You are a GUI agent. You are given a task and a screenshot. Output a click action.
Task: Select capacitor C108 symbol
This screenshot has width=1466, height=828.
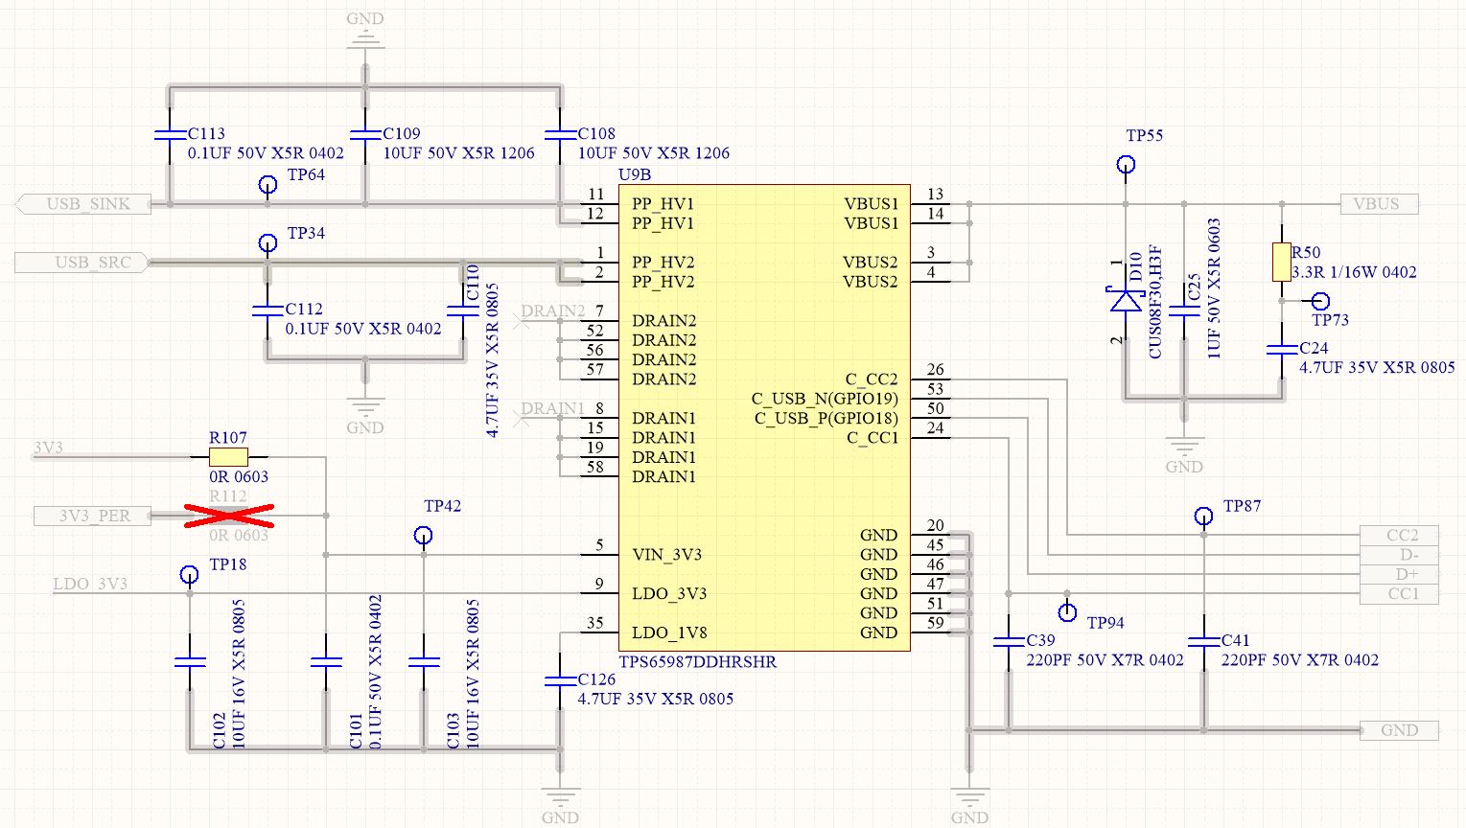pos(560,135)
